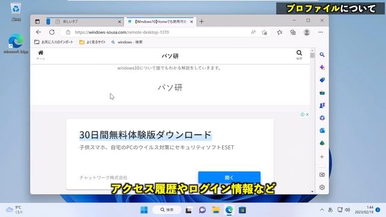Add a sidebar app with plus

click(x=321, y=157)
